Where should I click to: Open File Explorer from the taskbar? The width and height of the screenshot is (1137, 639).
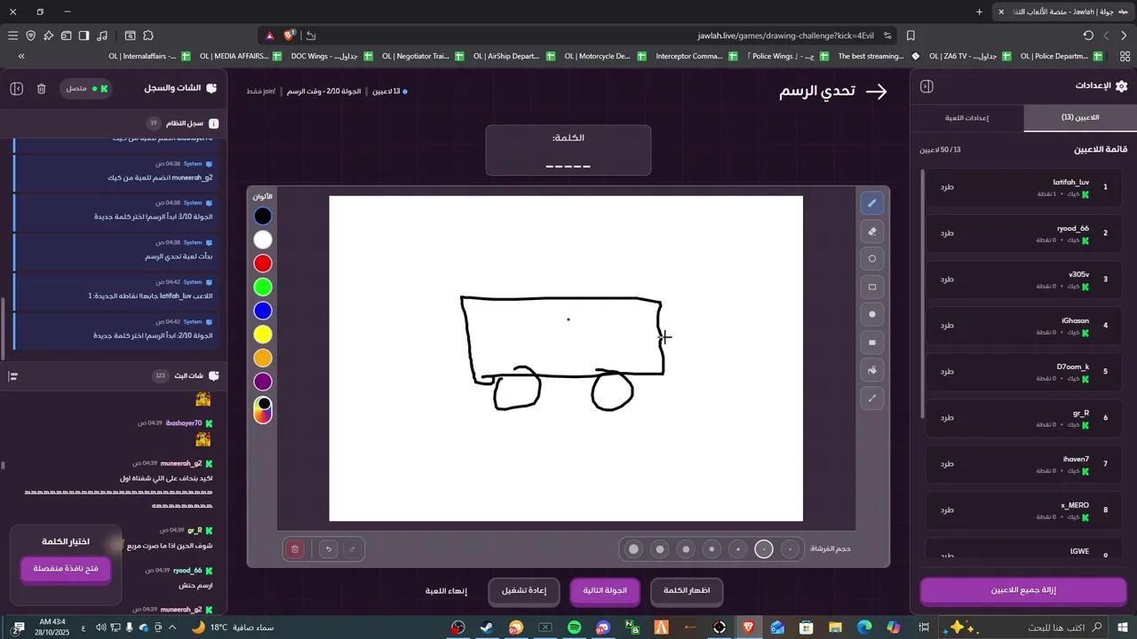[x=835, y=627]
